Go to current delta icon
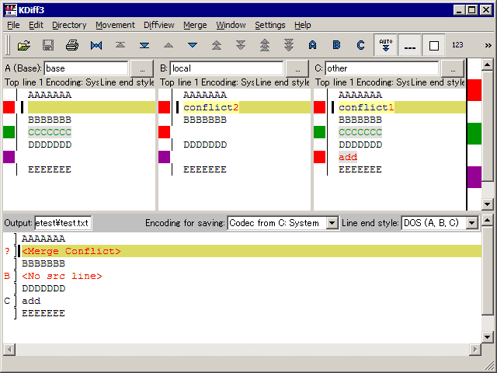The height and width of the screenshot is (373, 497). point(96,45)
